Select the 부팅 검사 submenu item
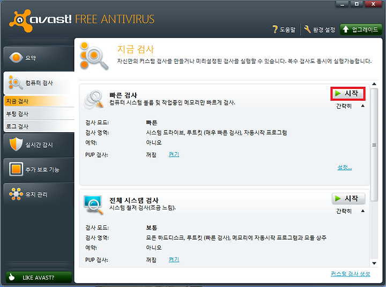The width and height of the screenshot is (386, 287). tap(39, 114)
